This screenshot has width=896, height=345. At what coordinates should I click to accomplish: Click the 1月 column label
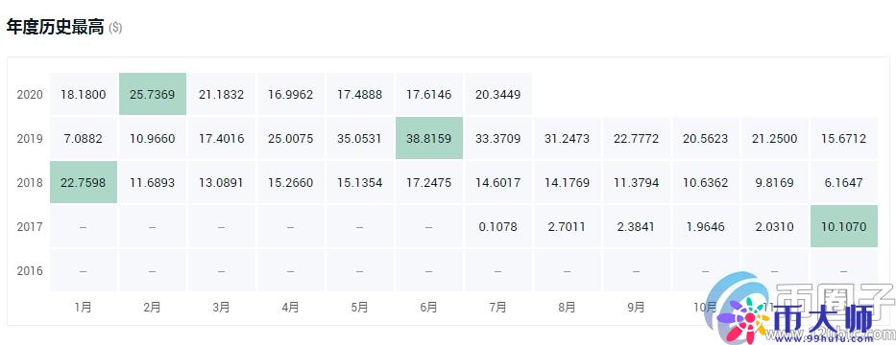pos(84,308)
